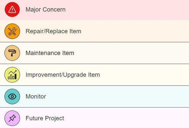Click the white triangle exclamation symbol
Viewport: 189px width, 128px height.
tap(12, 9)
